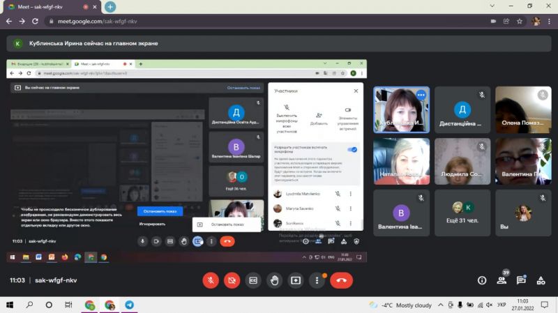Click meeting code sak-wfgf-nkv text
The image size is (558, 313).
click(56, 280)
